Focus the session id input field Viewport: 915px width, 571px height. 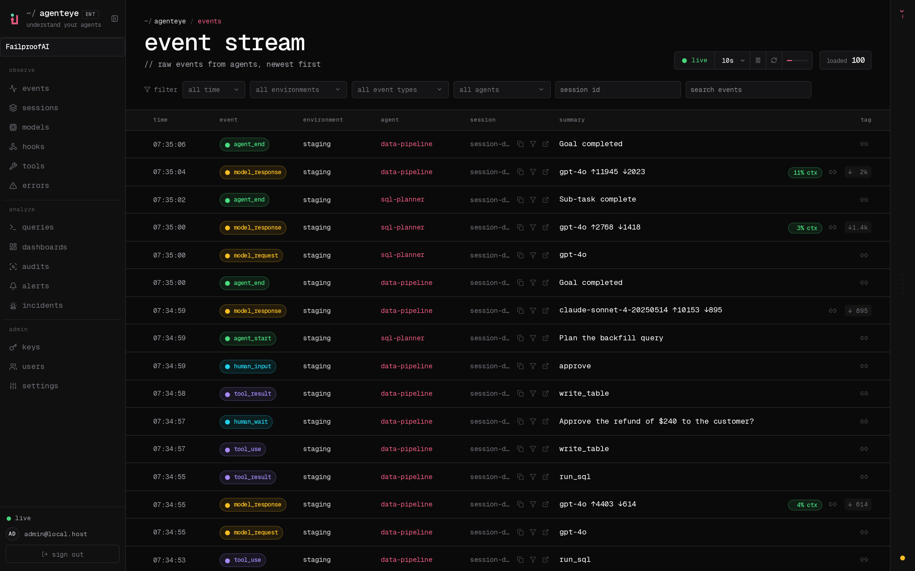(x=618, y=90)
